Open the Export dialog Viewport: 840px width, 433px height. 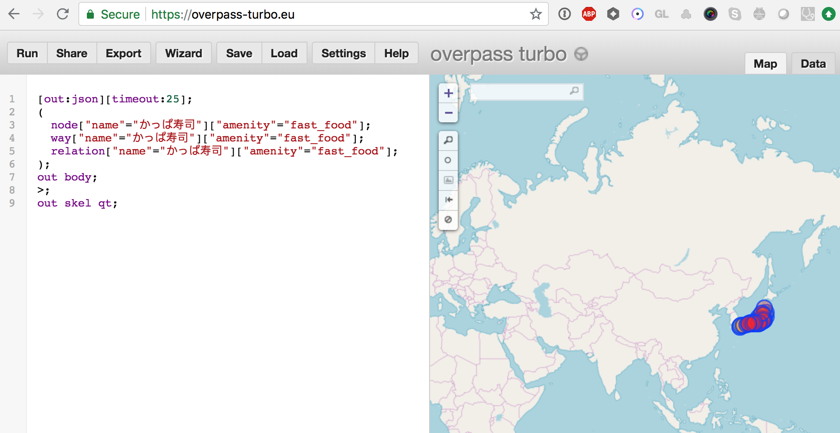pos(124,53)
